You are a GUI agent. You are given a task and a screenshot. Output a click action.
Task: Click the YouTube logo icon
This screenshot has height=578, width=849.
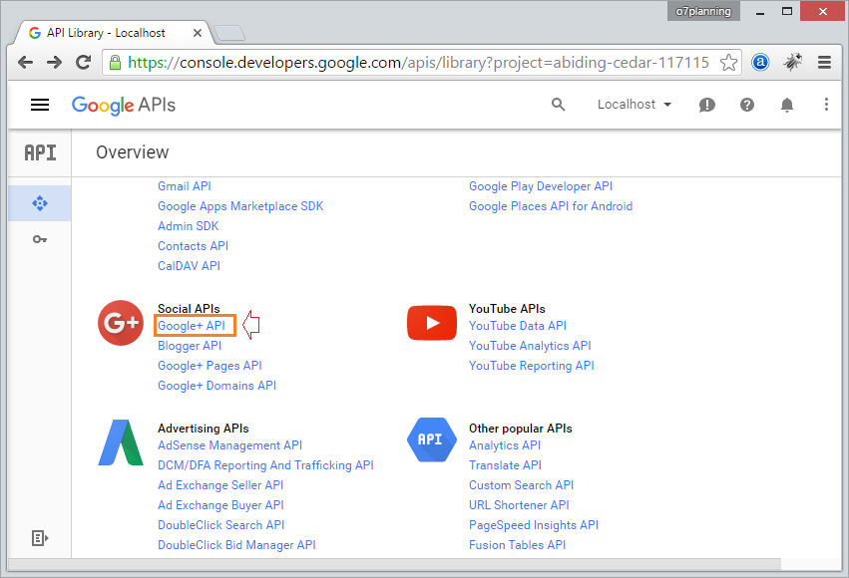coord(432,323)
